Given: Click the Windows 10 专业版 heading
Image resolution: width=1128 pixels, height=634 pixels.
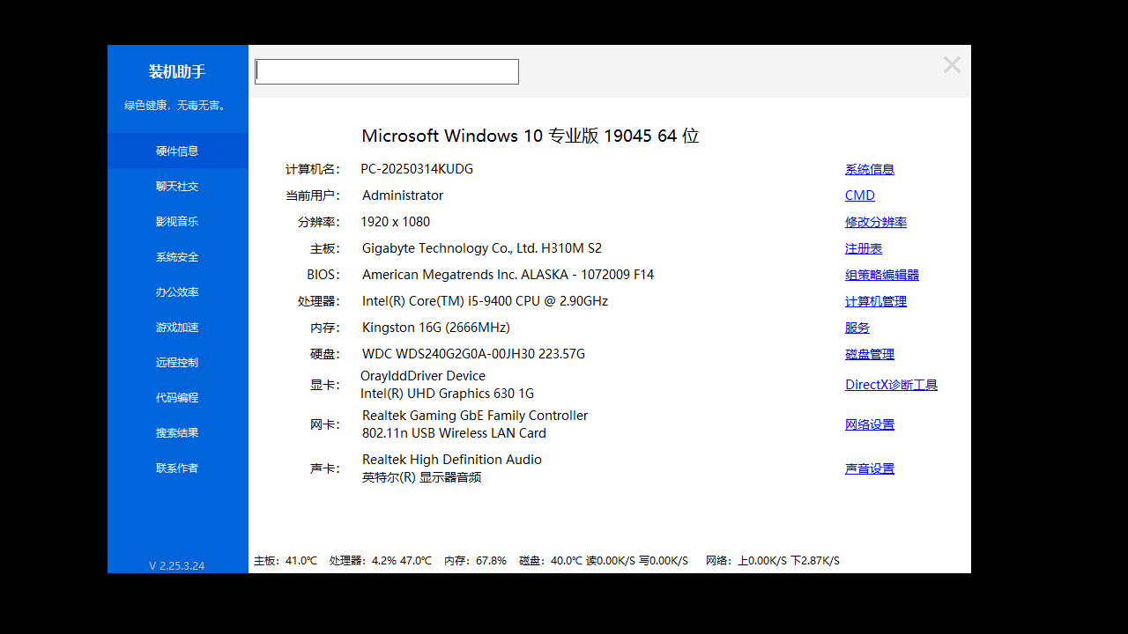Looking at the screenshot, I should pyautogui.click(x=531, y=136).
